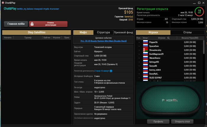This screenshot has height=127, width=207.
Task: Click the lock icon on cancel registration
Action: pyautogui.click(x=32, y=24)
